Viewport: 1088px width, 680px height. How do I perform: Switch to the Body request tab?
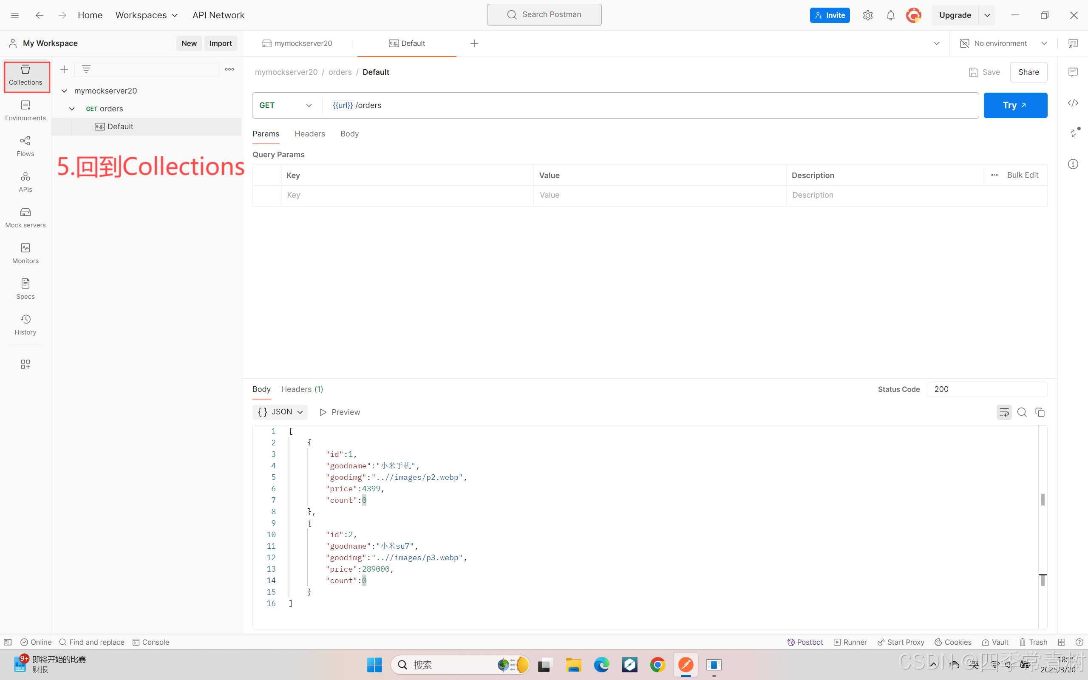349,133
